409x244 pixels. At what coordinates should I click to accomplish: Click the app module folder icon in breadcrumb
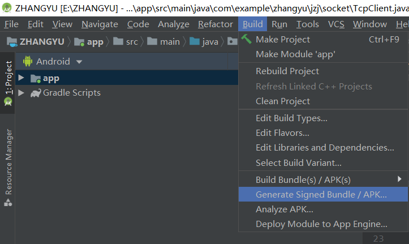[x=79, y=42]
